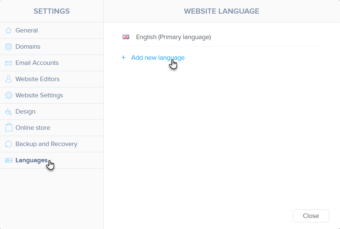The image size is (340, 229).
Task: Click the UK flag next to English
Action: point(126,37)
